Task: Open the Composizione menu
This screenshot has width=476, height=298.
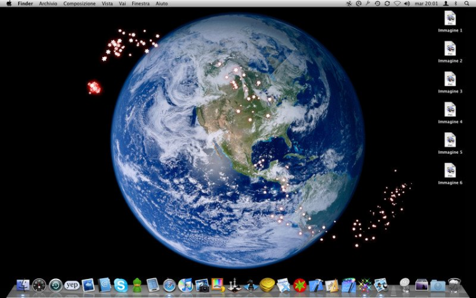Action: point(79,4)
